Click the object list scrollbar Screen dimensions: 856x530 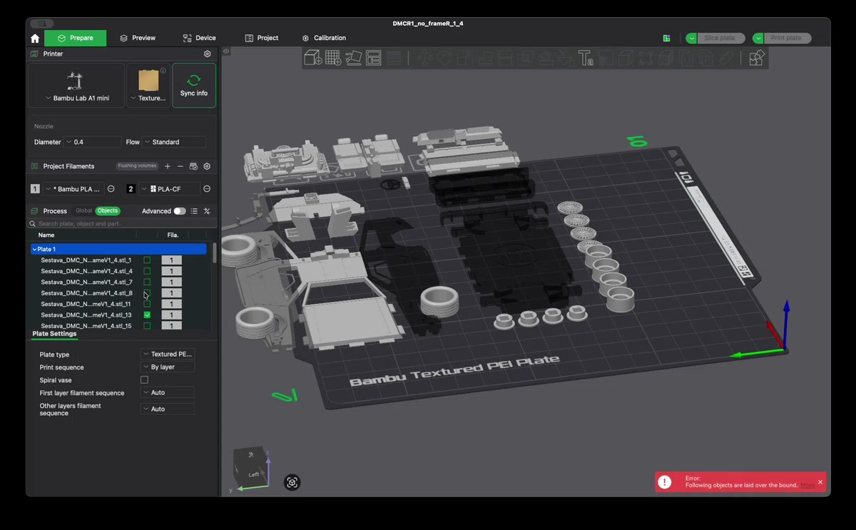coord(215,253)
